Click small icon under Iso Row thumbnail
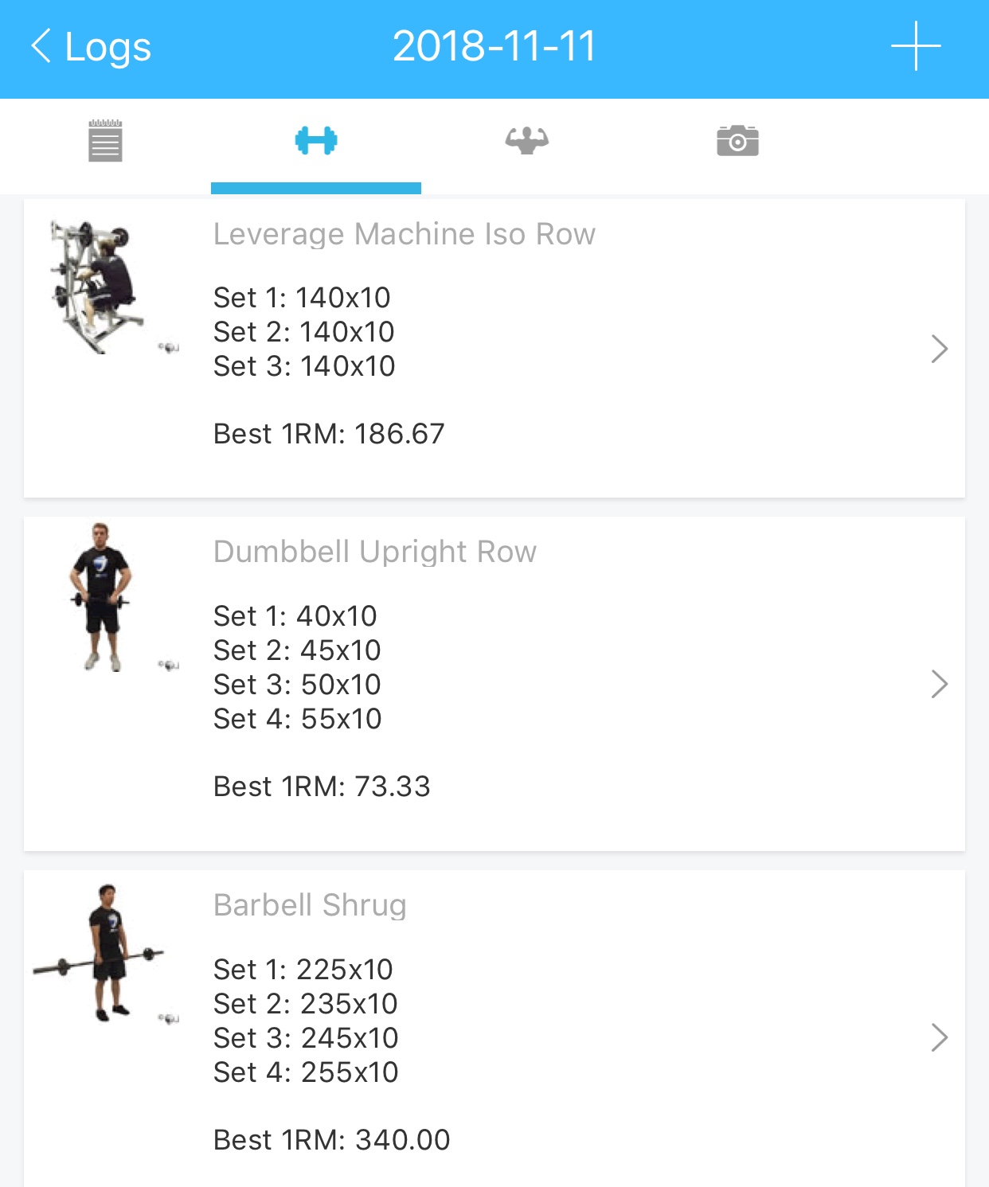The height and width of the screenshot is (1187, 989). click(x=168, y=347)
